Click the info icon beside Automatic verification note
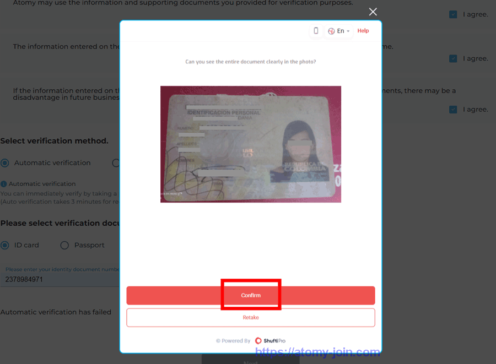 pos(3,184)
